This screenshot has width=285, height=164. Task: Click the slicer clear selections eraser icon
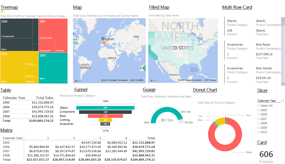(283, 101)
